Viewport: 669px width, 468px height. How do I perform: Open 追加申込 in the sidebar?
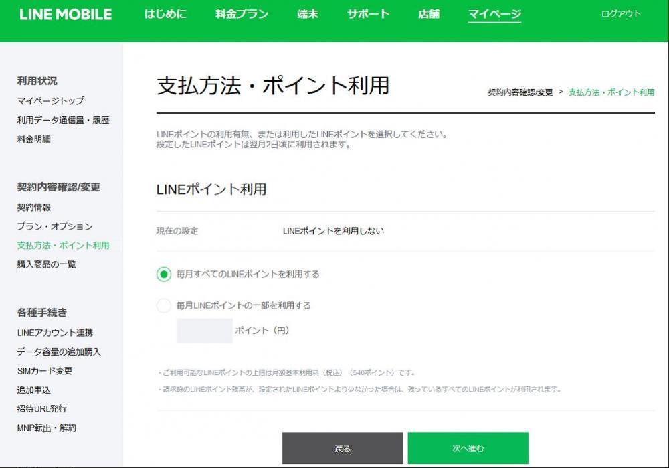tap(33, 390)
